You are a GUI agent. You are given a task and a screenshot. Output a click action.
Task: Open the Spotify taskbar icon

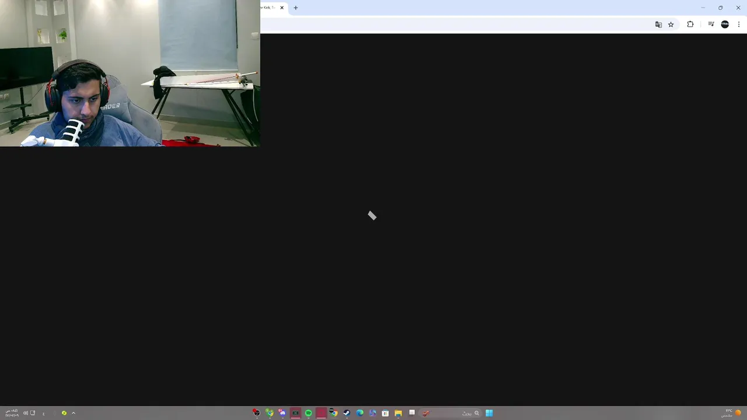tap(309, 413)
